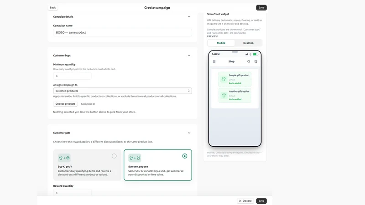Click the 'Nothing selected yet' message

pos(94,112)
